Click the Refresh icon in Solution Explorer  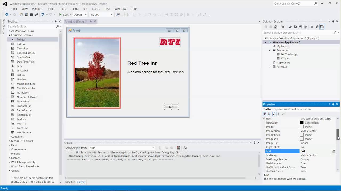click(x=295, y=27)
